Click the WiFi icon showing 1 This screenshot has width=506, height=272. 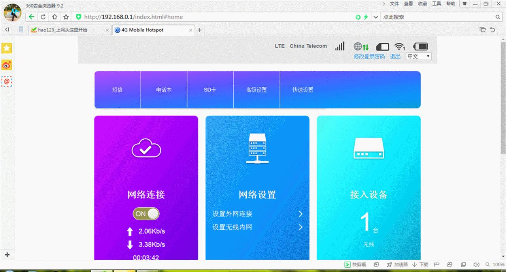tap(399, 46)
